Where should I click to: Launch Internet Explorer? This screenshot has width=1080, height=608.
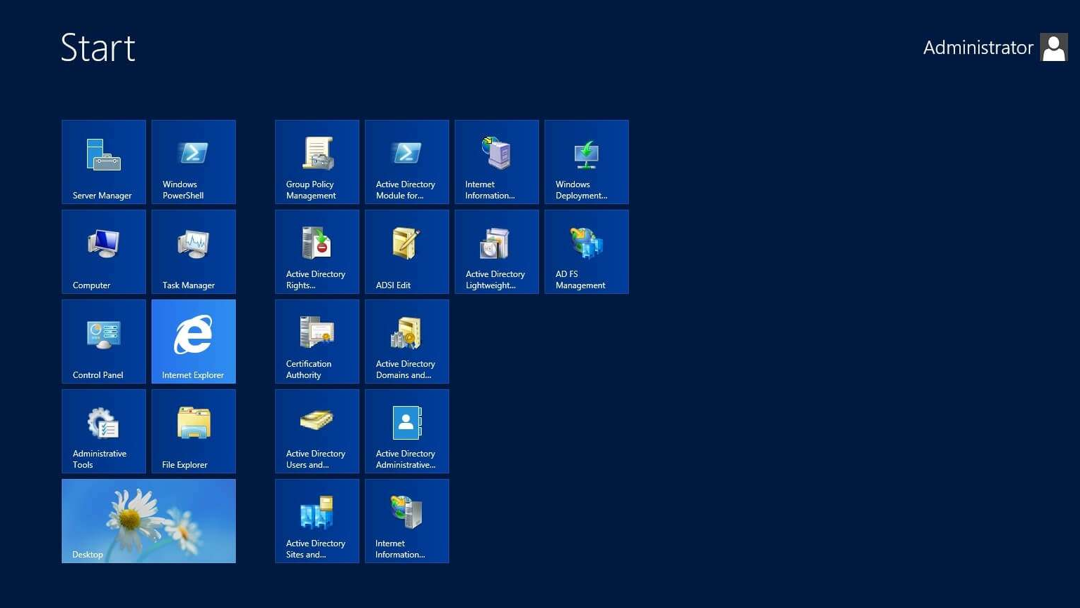[194, 342]
